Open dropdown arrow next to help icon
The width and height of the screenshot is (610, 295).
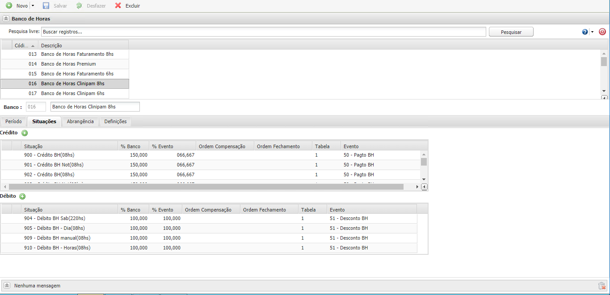(x=592, y=32)
